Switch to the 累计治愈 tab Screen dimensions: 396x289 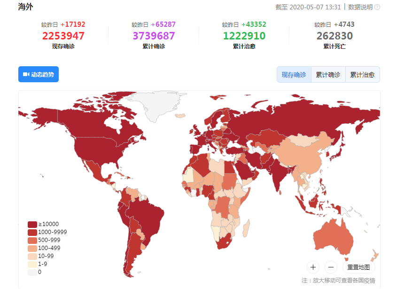pos(362,75)
